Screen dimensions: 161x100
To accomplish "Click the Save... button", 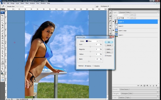I will pyautogui.click(x=109, y=52).
